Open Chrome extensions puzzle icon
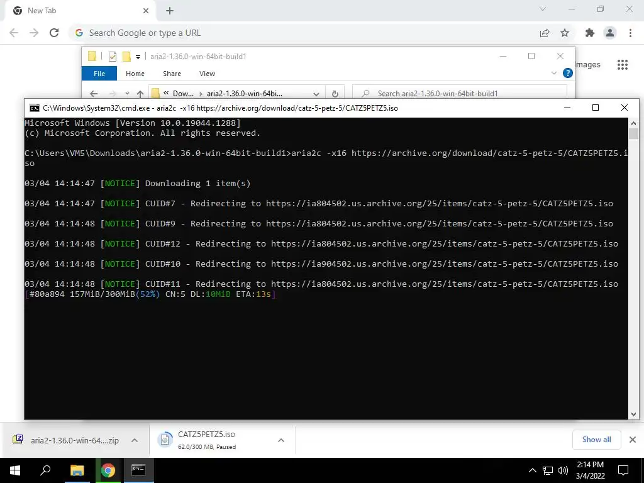This screenshot has width=644, height=483. coord(590,33)
